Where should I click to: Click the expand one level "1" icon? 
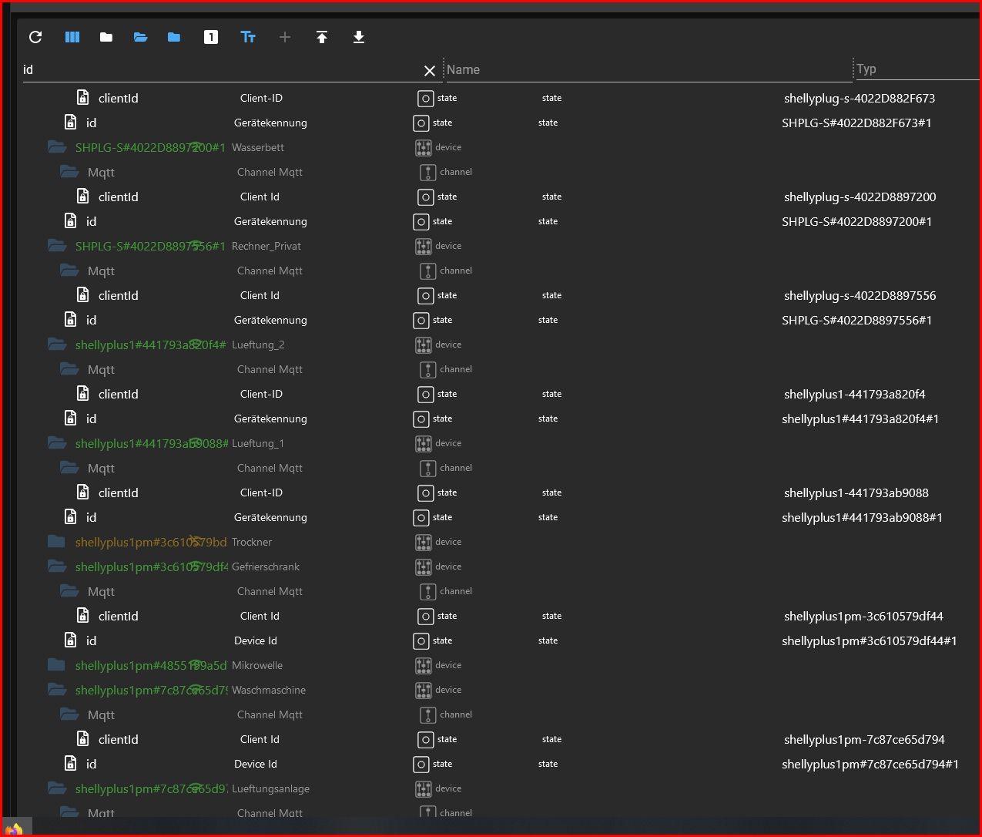[x=211, y=37]
